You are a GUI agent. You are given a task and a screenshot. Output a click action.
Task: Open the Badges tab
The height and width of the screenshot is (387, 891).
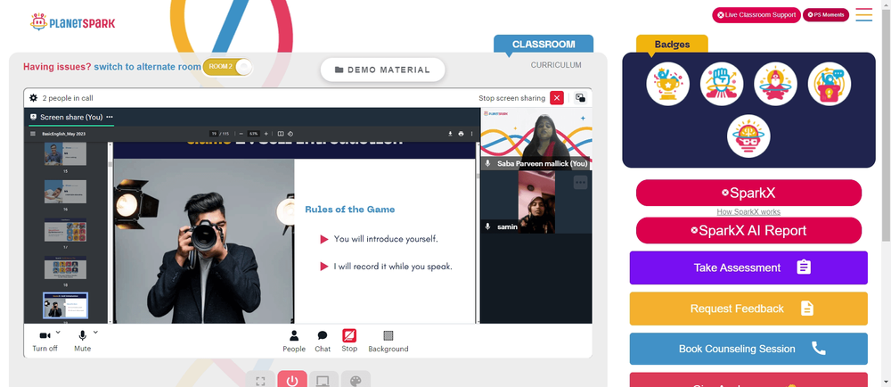(x=672, y=45)
